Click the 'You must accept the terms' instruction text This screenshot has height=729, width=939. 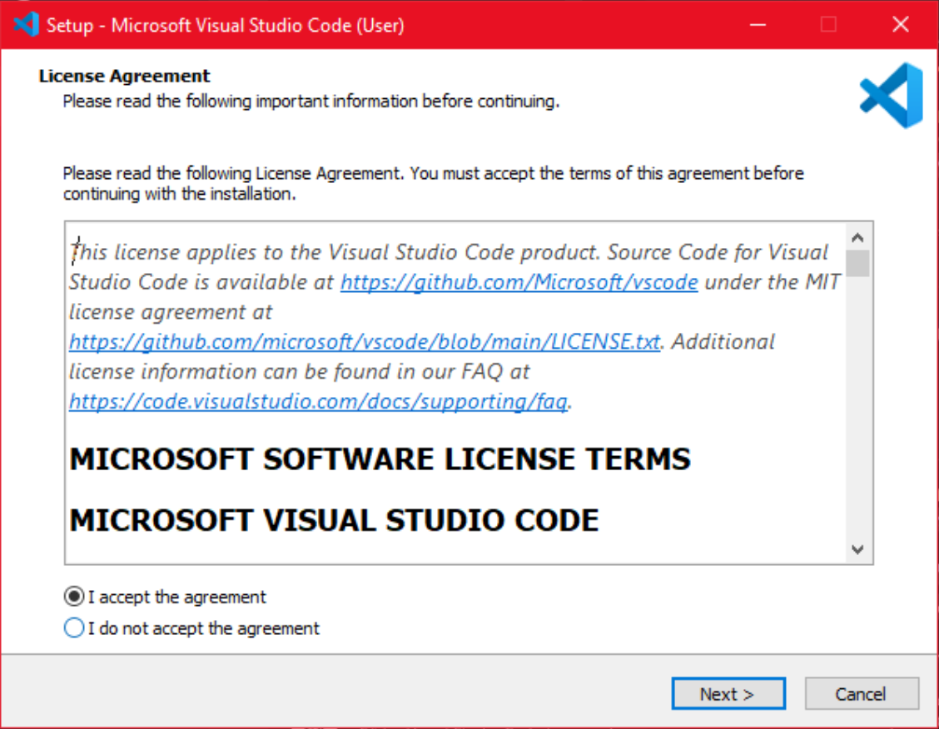[x=434, y=184]
